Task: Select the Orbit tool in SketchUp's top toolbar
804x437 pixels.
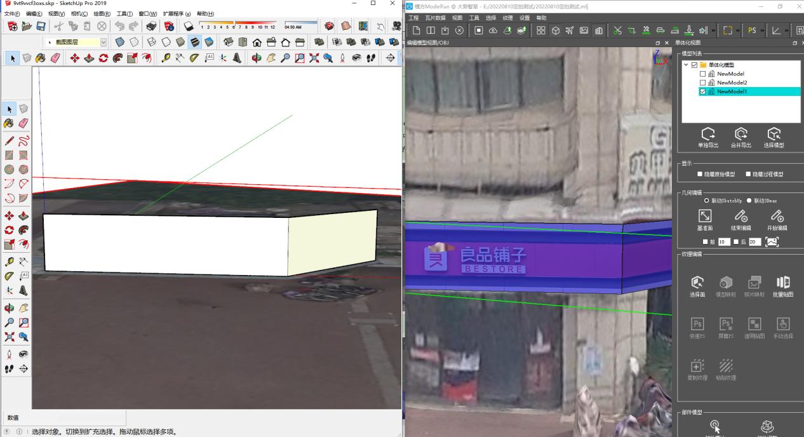Action: pyautogui.click(x=256, y=58)
